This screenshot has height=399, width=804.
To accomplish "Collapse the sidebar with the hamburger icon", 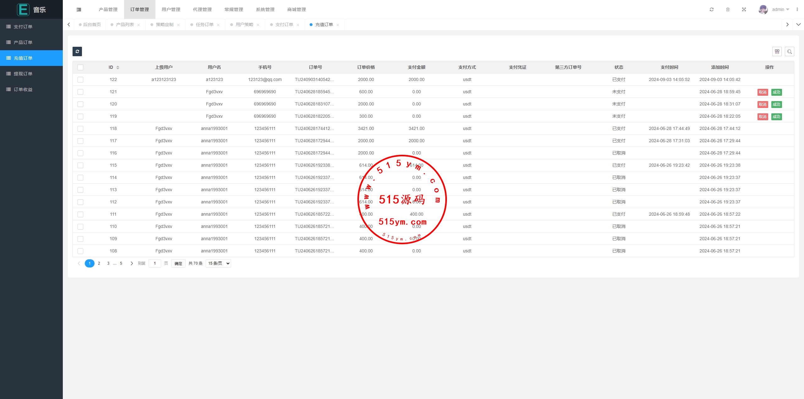I will click(79, 9).
